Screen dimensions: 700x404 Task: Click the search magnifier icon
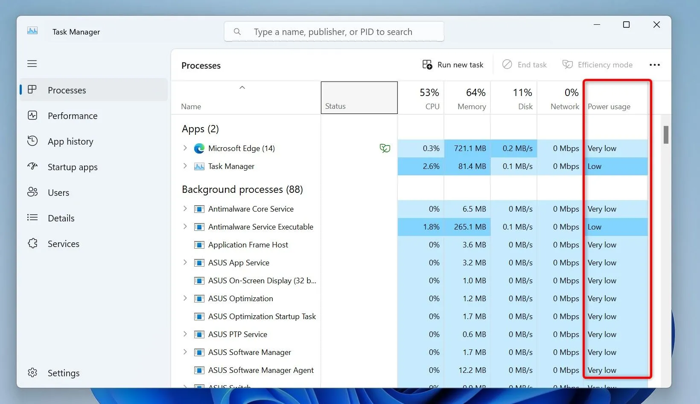pyautogui.click(x=237, y=32)
